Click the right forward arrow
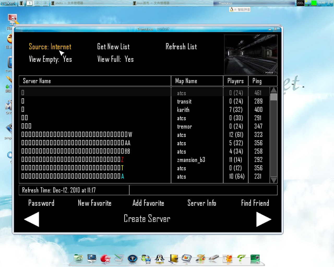This screenshot has width=334, height=267. (x=264, y=219)
